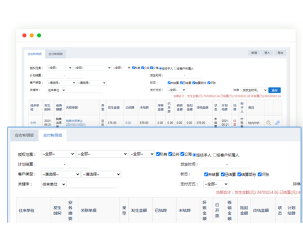Open third 授权范围 dropdown in back window
303x234 pixels.
coord(121,68)
